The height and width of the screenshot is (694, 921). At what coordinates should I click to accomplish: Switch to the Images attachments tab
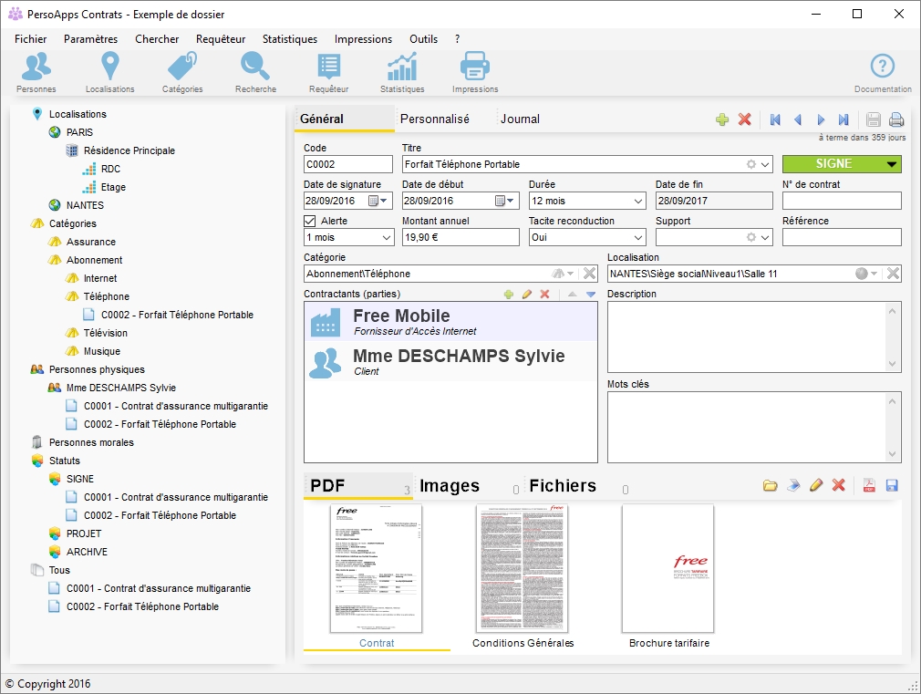[x=450, y=486]
